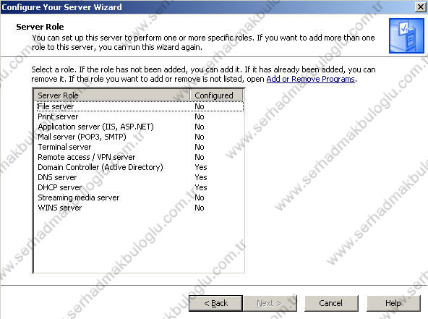The height and width of the screenshot is (319, 428).
Task: Choose the Streaming media server role
Action: point(140,197)
